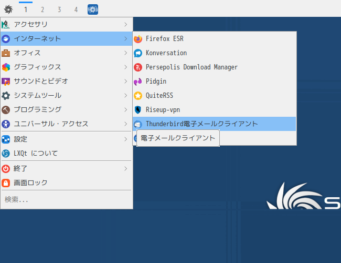Expand the グラフィックス submenu arrow

tap(126, 67)
